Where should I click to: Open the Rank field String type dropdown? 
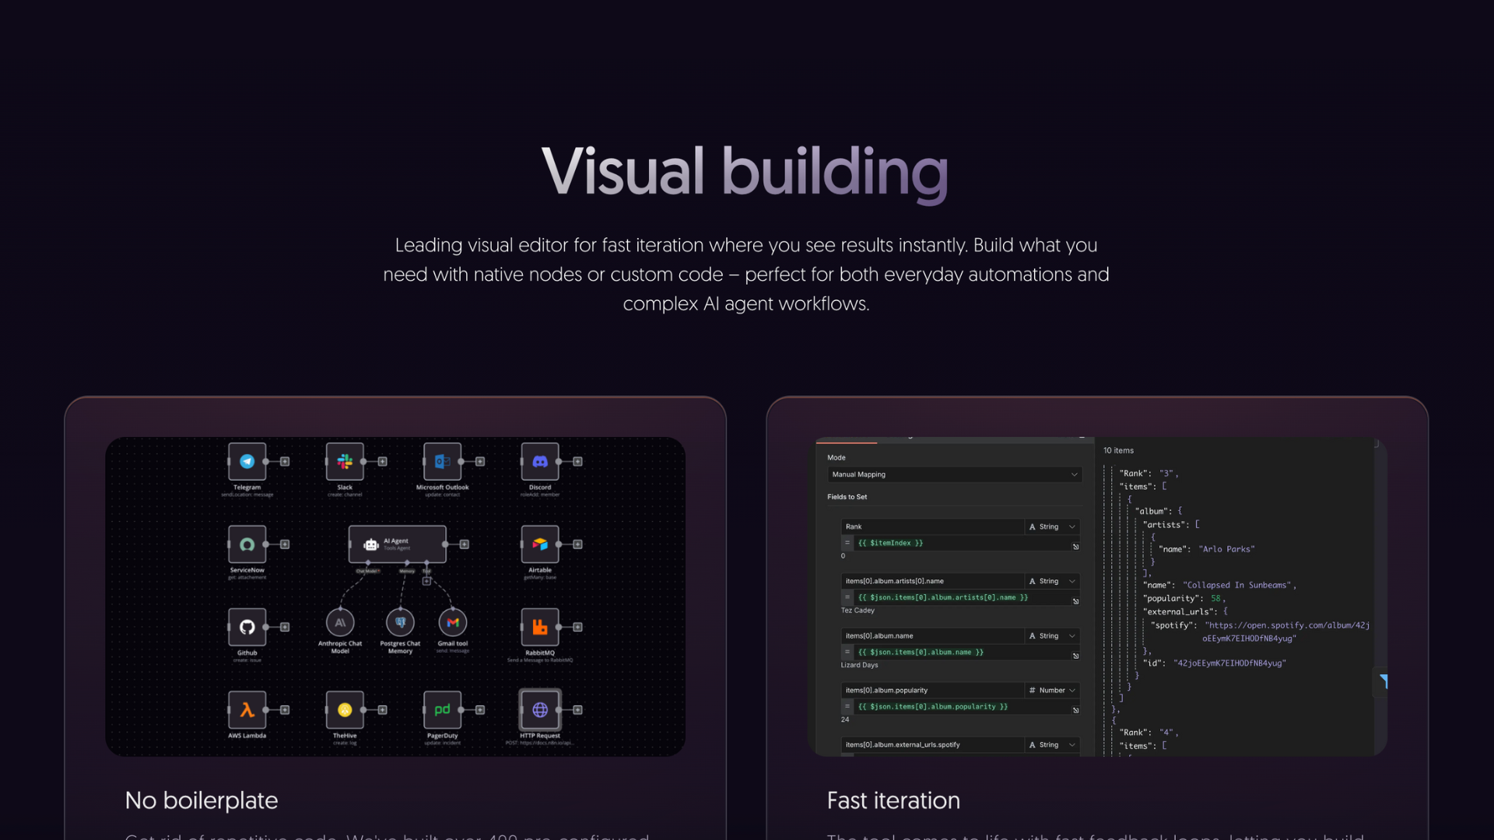coord(1052,527)
